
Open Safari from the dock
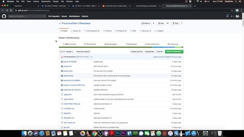click(42, 133)
